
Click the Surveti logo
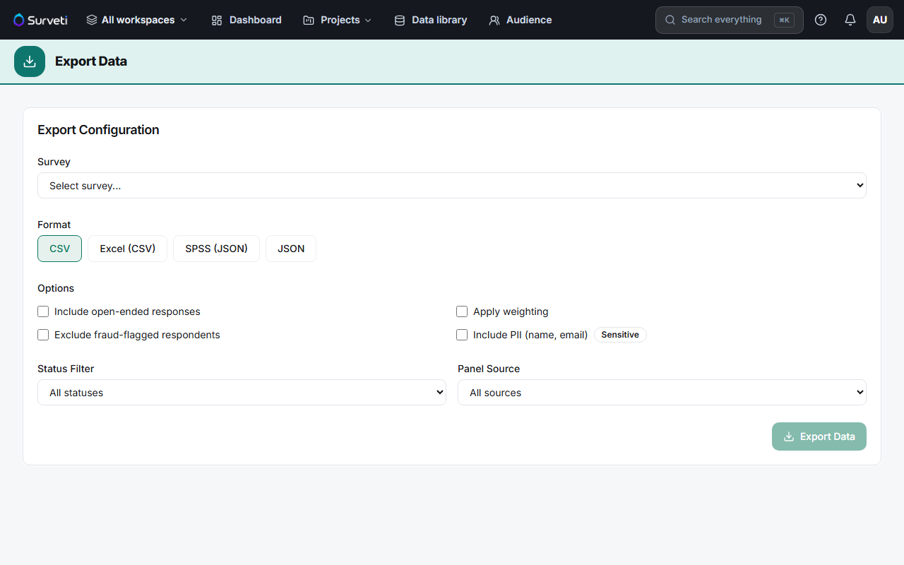point(40,20)
